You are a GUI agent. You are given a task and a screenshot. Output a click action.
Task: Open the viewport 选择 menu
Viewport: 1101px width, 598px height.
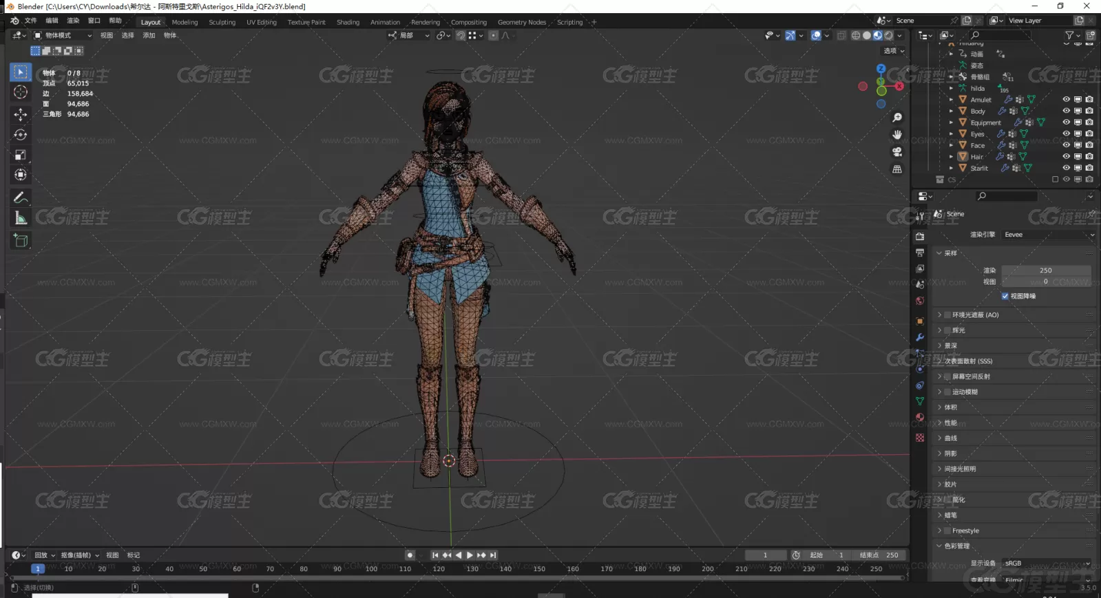(128, 36)
